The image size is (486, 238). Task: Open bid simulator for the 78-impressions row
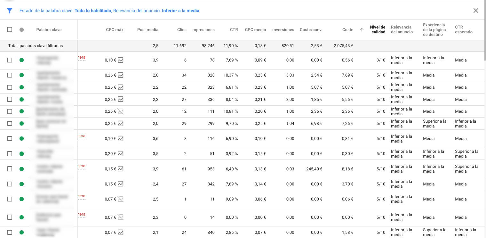(120, 60)
